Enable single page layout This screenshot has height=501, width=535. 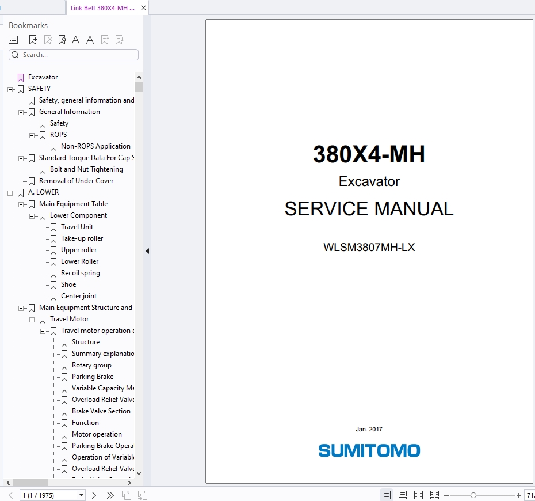[x=387, y=495]
